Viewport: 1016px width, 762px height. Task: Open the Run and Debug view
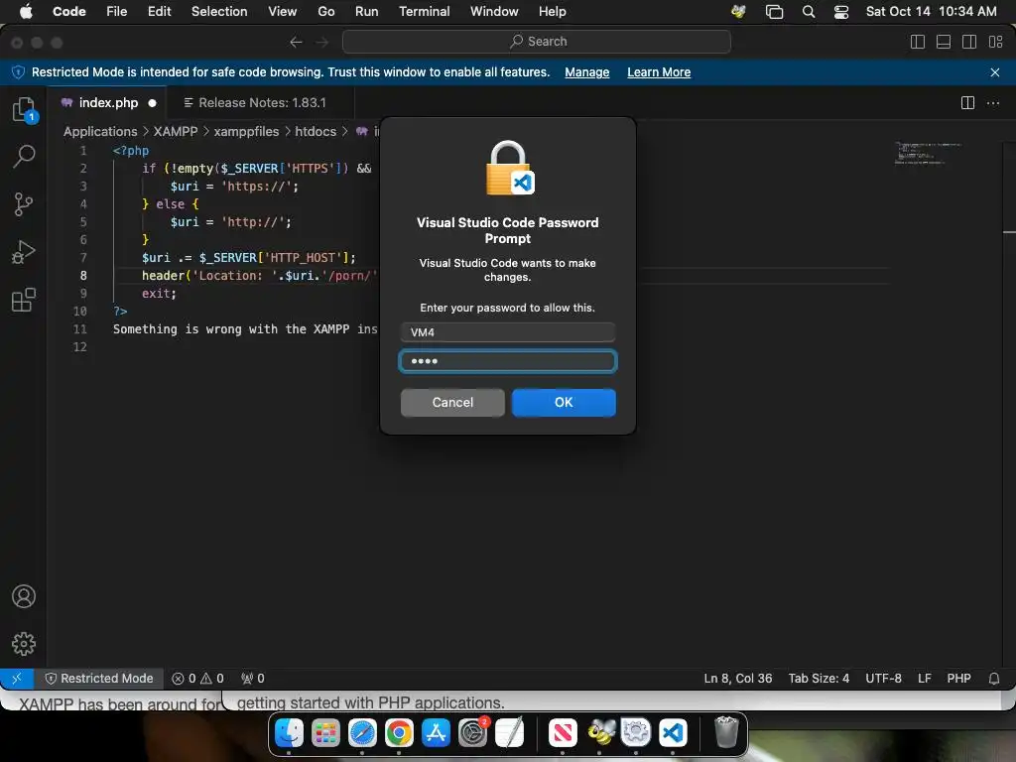[x=24, y=252]
